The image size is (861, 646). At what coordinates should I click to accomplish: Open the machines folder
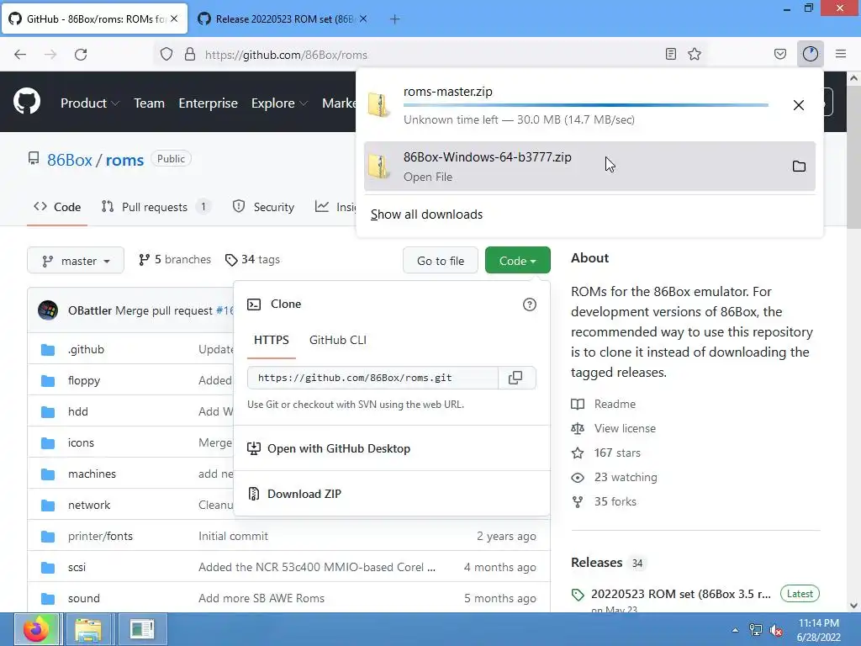click(92, 474)
